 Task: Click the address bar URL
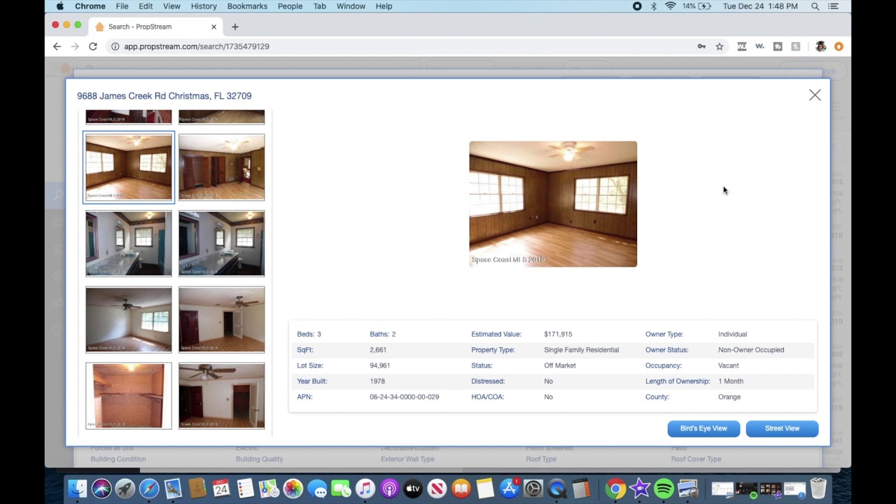click(197, 46)
